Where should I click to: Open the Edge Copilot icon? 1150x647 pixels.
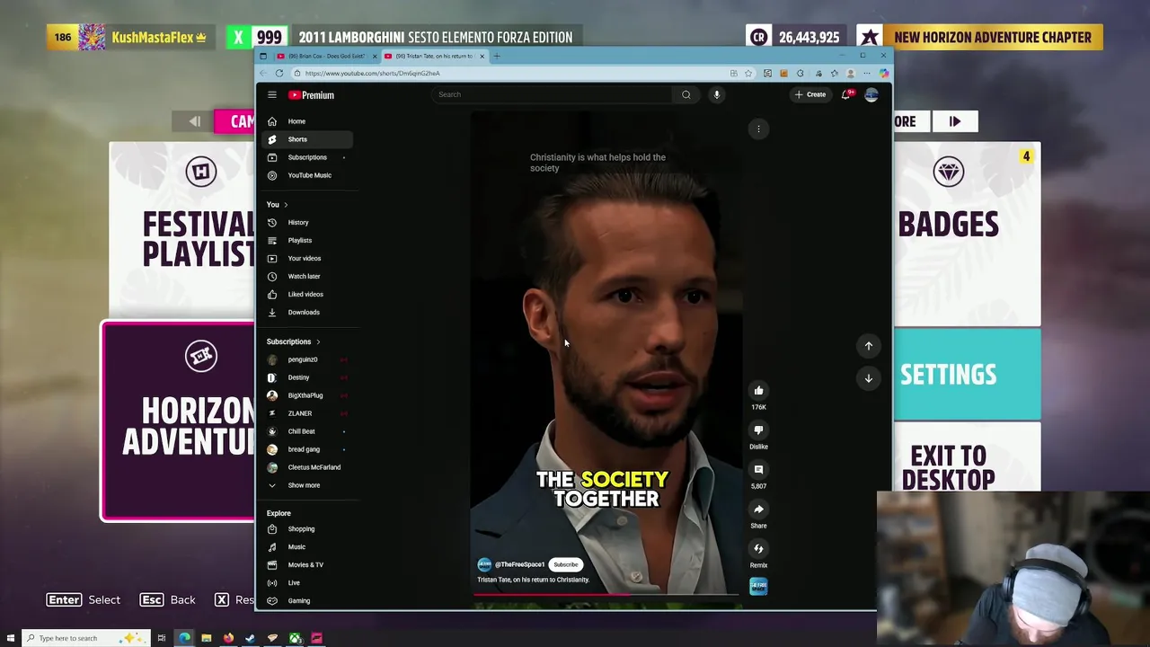[883, 73]
